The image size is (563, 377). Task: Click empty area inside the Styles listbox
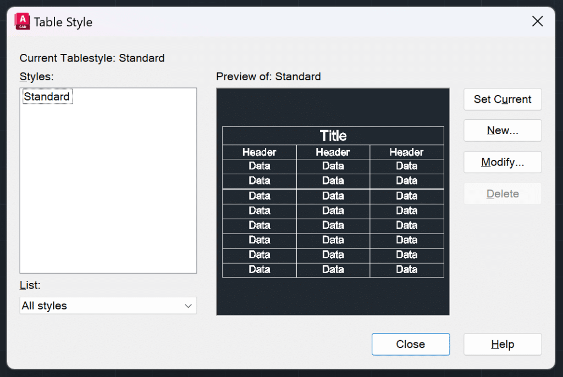(x=108, y=192)
